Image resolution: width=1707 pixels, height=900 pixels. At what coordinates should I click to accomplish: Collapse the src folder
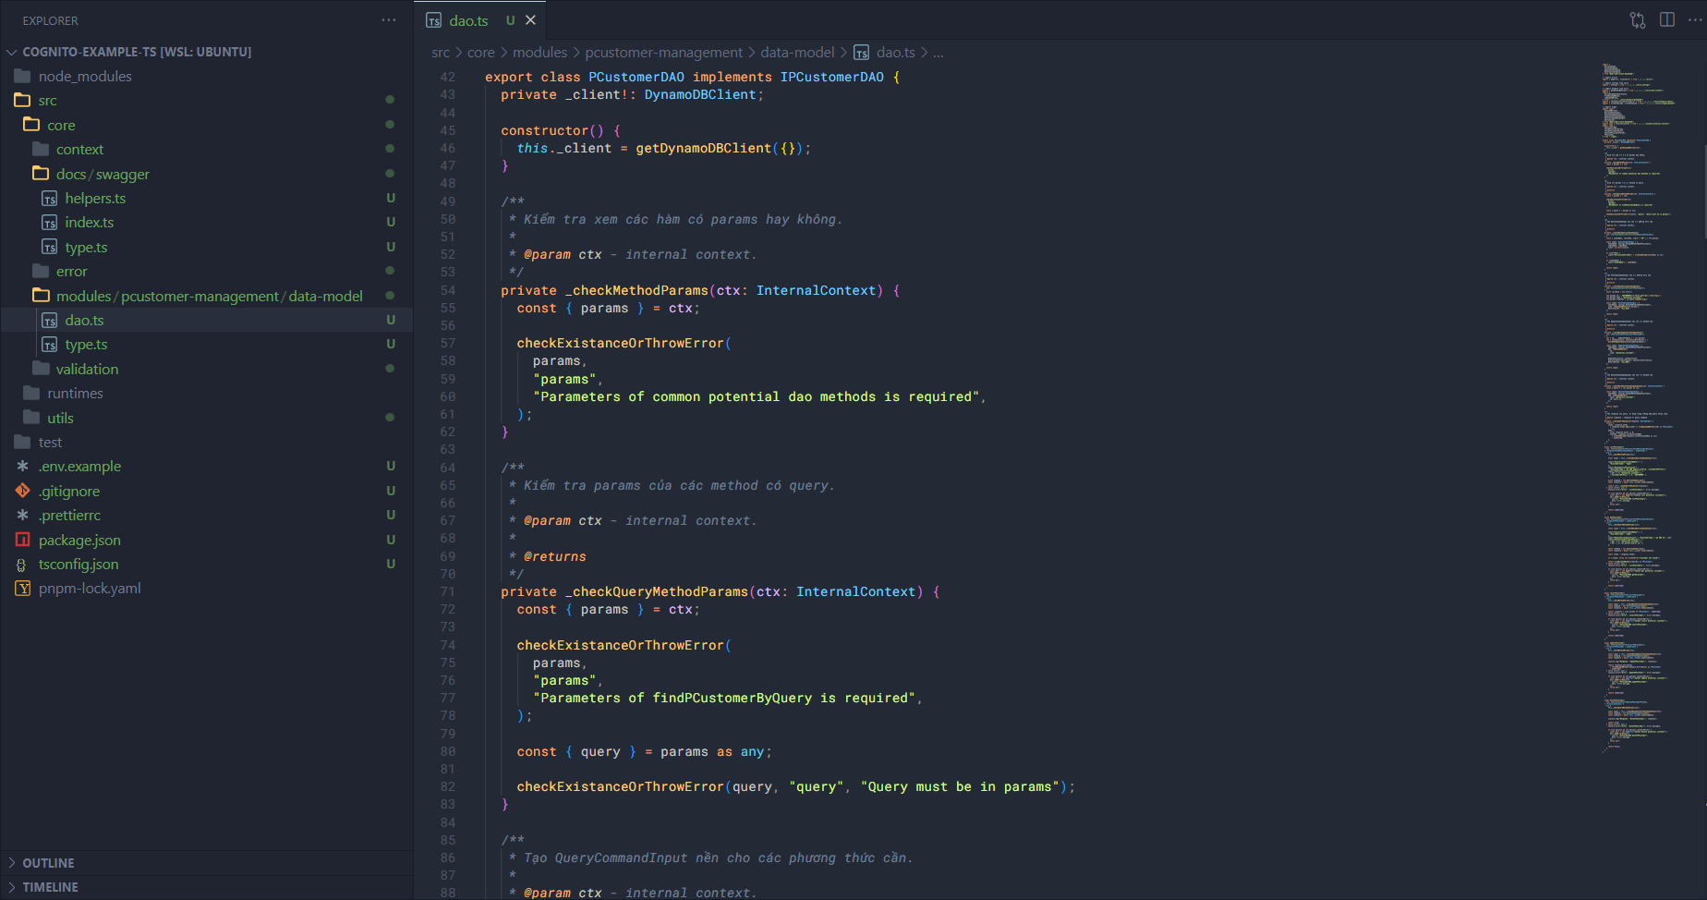(47, 100)
